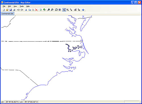Redo the last action
Image resolution: width=142 pixels, height=104 pixels.
[22, 10]
